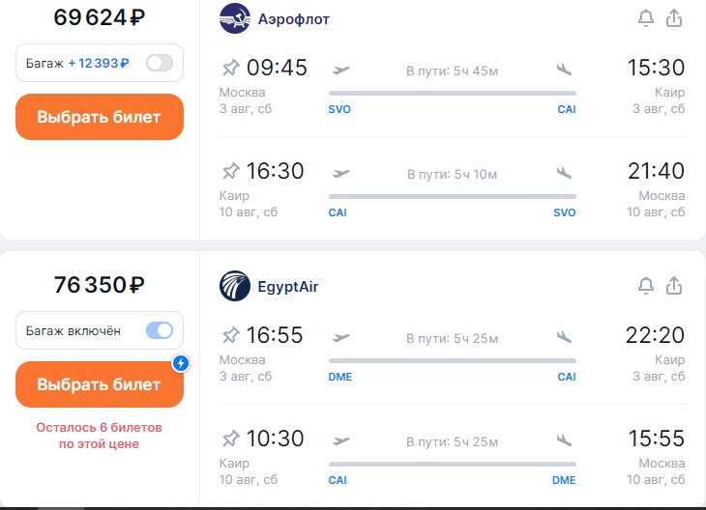Click SVO airport code on Aeroflot outbound
The width and height of the screenshot is (706, 510).
pyautogui.click(x=339, y=109)
